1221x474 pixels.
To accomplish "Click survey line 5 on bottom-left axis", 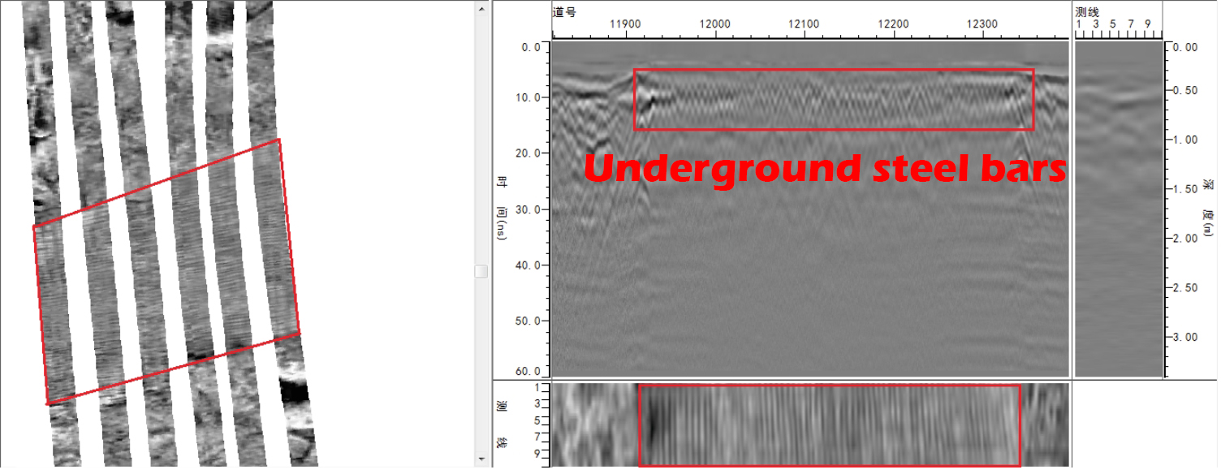I will click(x=537, y=420).
